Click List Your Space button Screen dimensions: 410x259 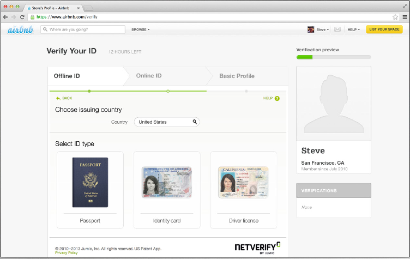pos(384,29)
